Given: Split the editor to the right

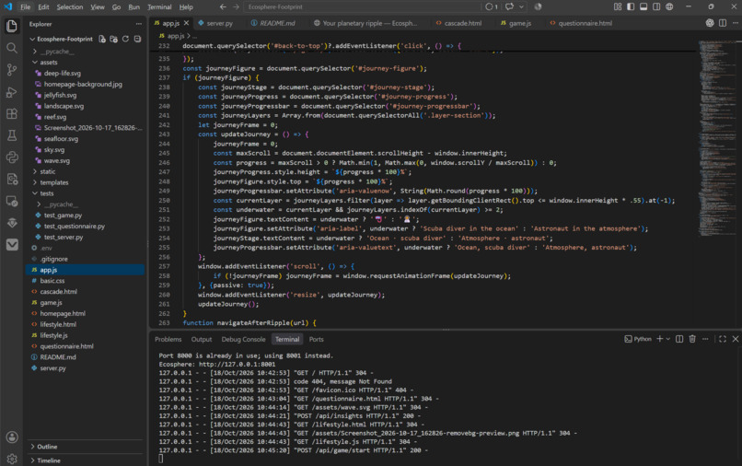Looking at the screenshot, I should (x=723, y=23).
